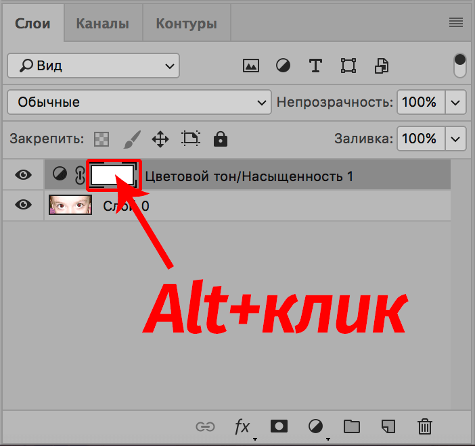Screen dimensions: 475x446
Task: Filter layers by type (T) icon
Action: coord(315,66)
